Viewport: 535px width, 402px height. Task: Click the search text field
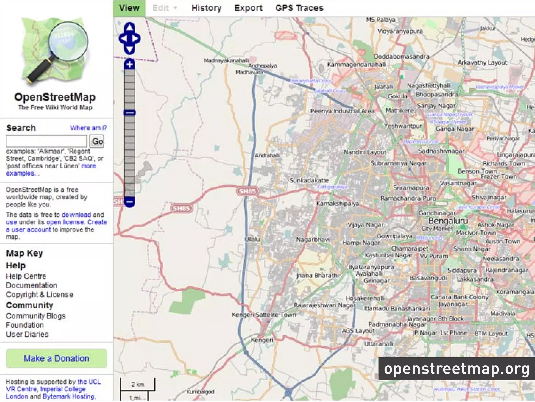[46, 141]
